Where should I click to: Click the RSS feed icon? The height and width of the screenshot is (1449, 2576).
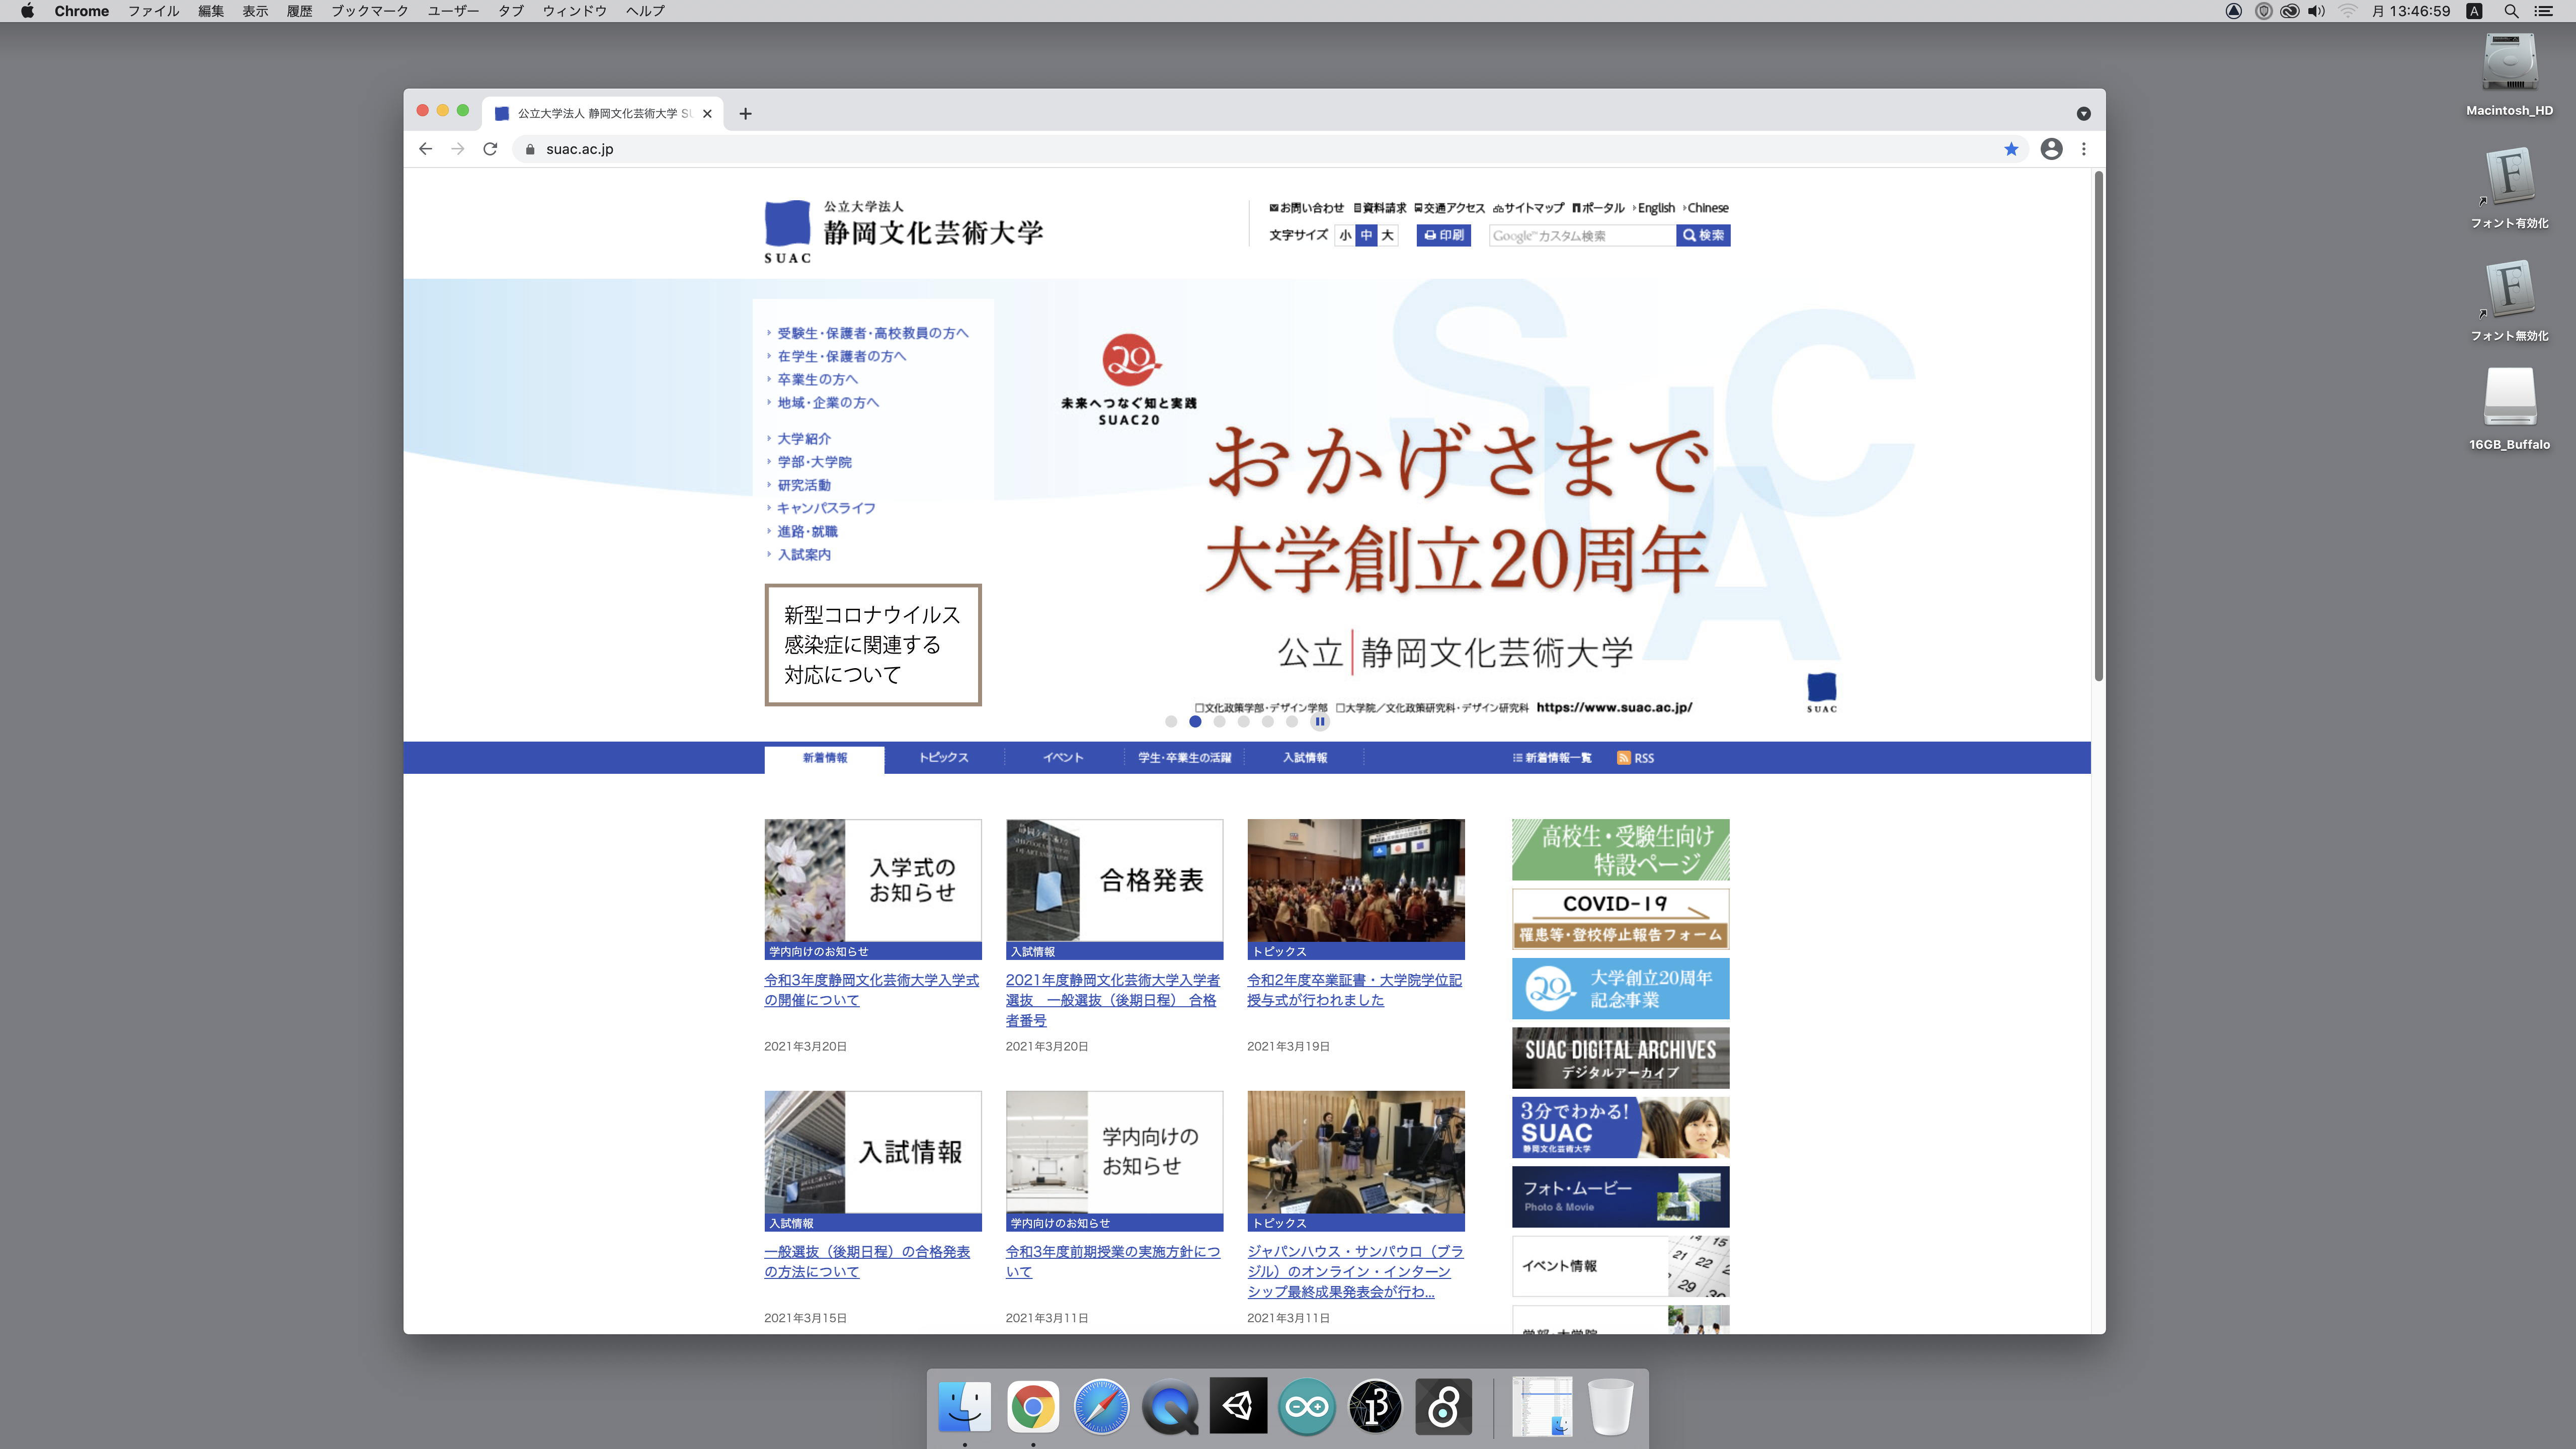[1624, 758]
